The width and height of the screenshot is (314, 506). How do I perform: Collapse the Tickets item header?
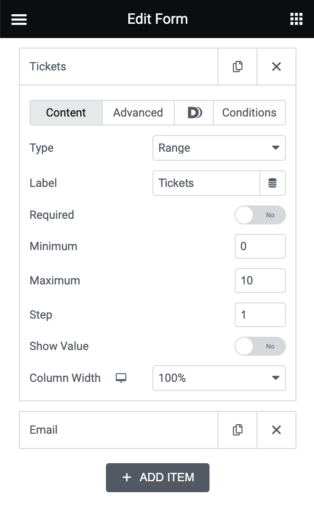119,67
